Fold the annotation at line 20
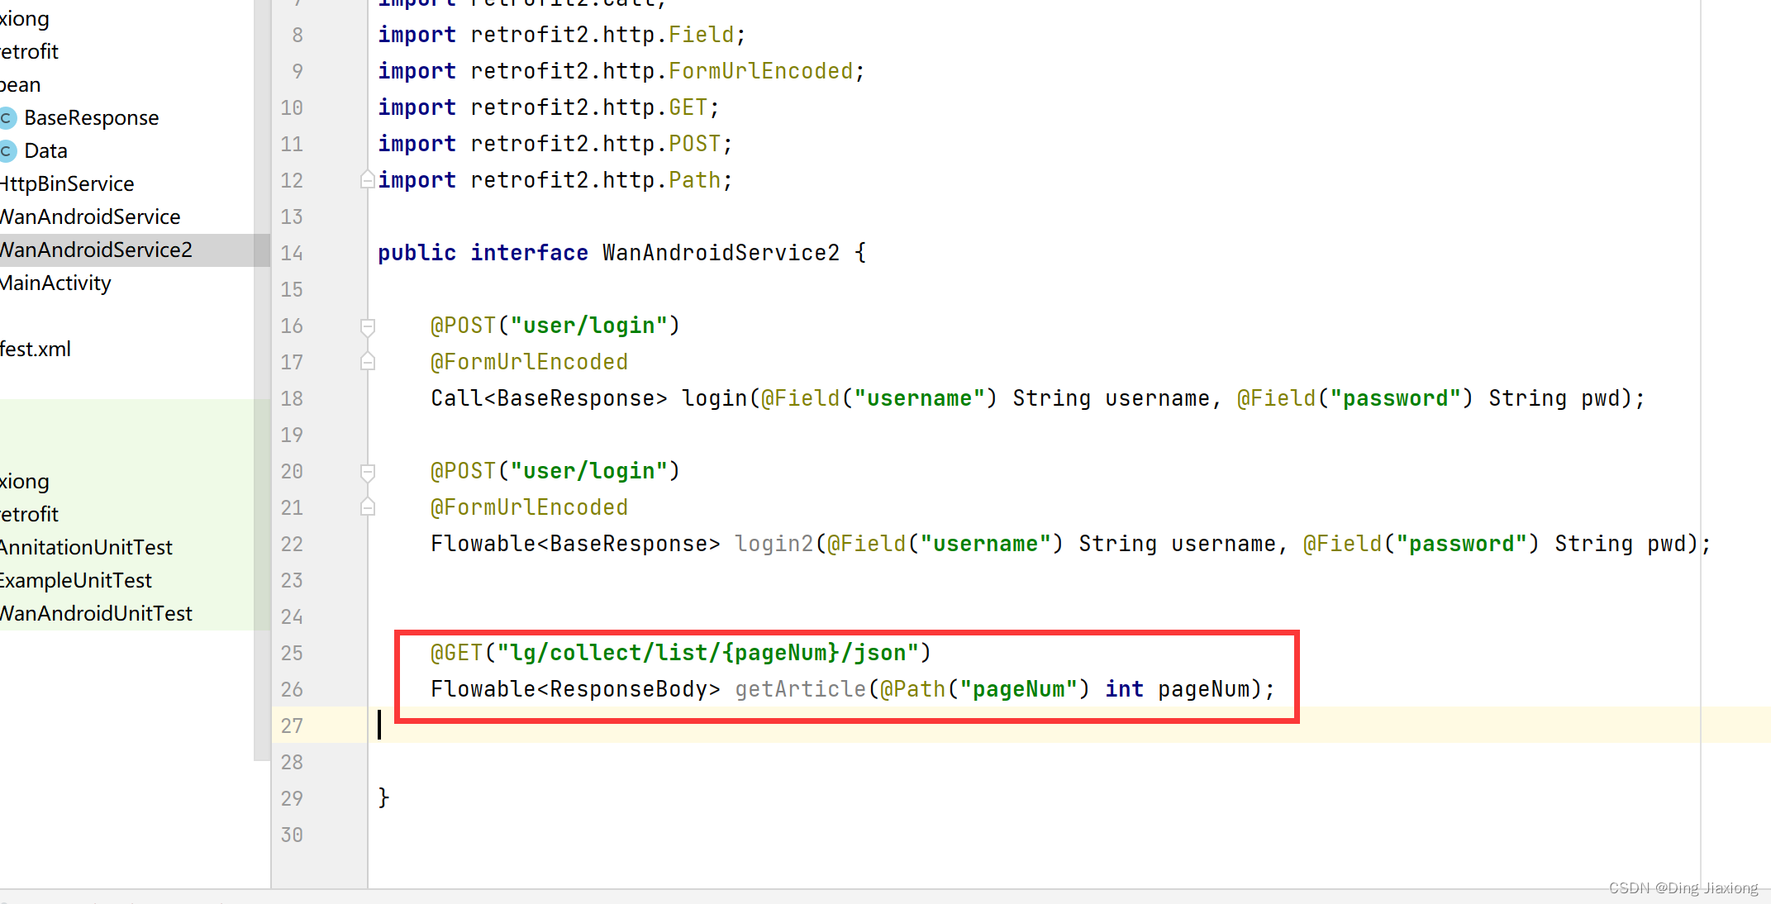The width and height of the screenshot is (1771, 904). [368, 472]
